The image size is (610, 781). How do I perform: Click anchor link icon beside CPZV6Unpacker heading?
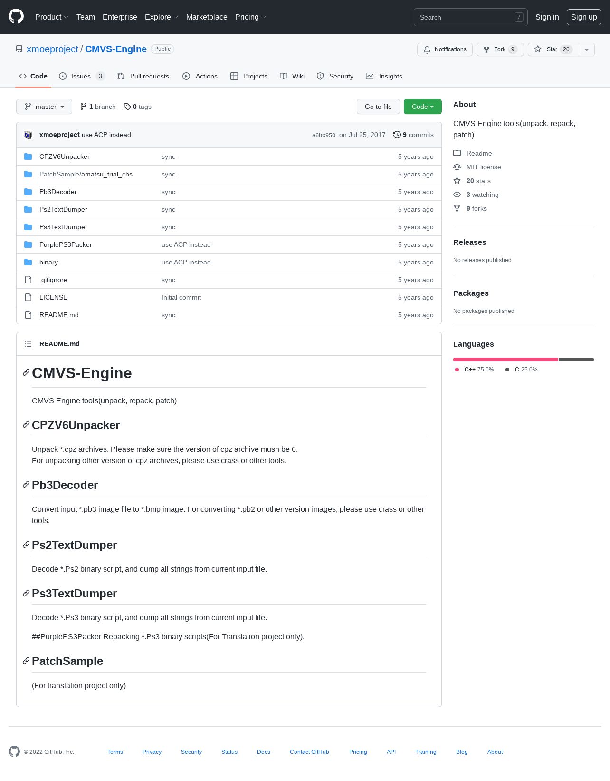coord(26,425)
